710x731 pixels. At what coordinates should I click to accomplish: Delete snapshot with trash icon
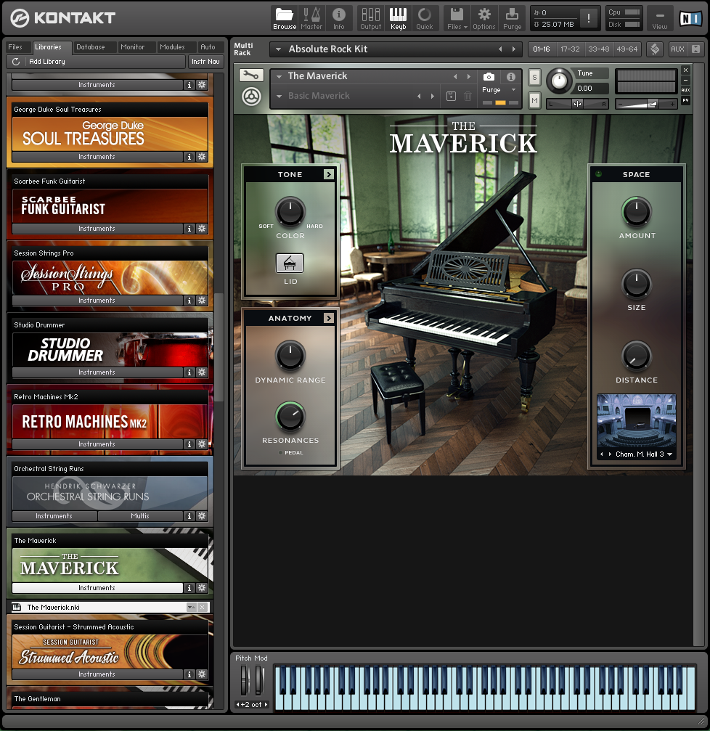(468, 96)
